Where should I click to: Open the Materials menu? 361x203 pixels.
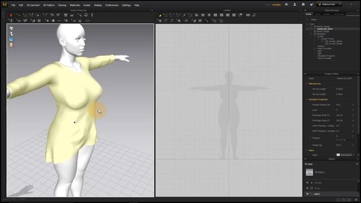pyautogui.click(x=75, y=5)
